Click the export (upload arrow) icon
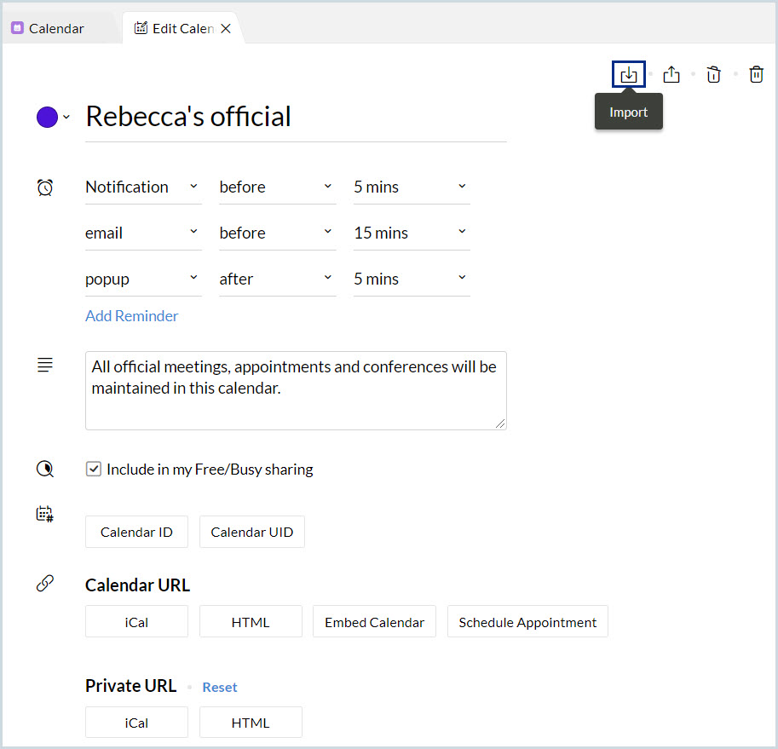778x749 pixels. [671, 75]
